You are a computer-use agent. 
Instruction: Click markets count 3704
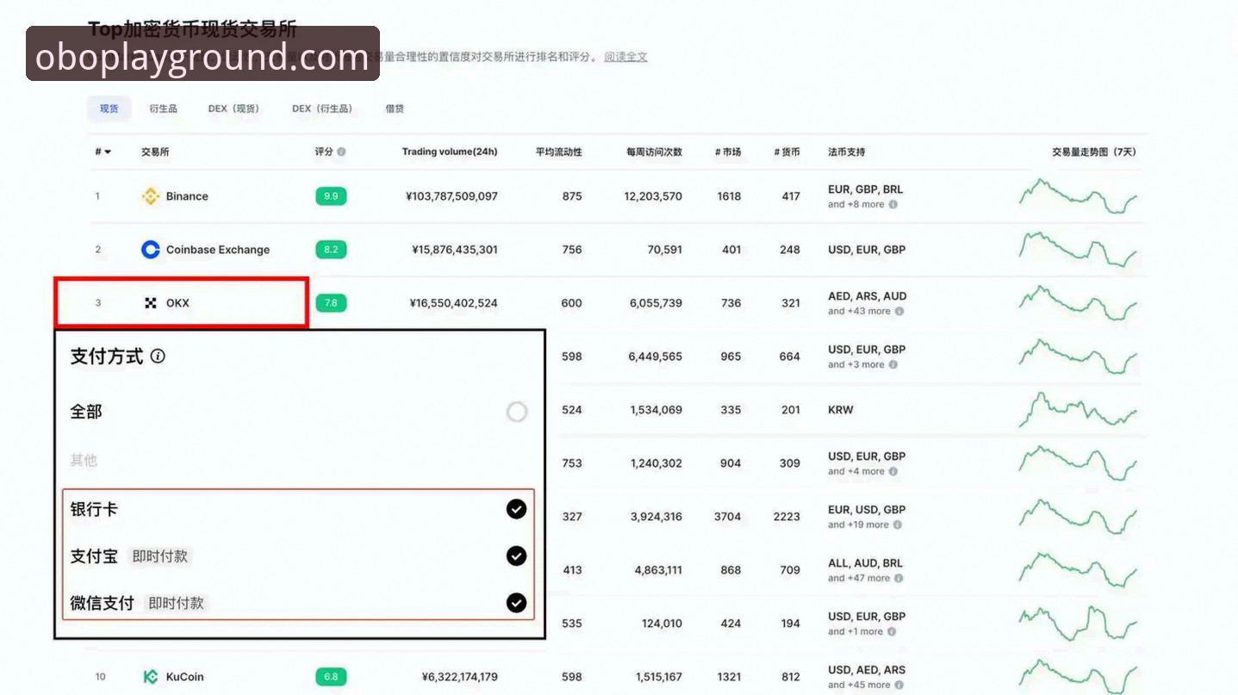(x=728, y=517)
